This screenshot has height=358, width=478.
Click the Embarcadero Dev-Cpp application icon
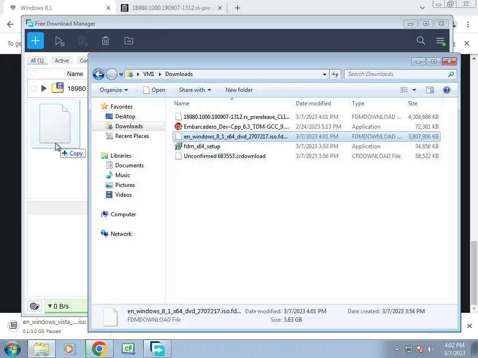coord(178,127)
